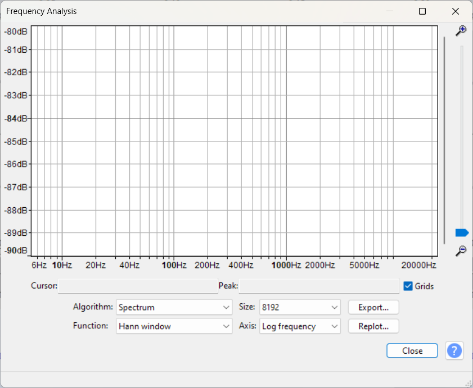Viewport: 473px width, 388px height.
Task: Disable the Grids checkbox
Action: 408,286
